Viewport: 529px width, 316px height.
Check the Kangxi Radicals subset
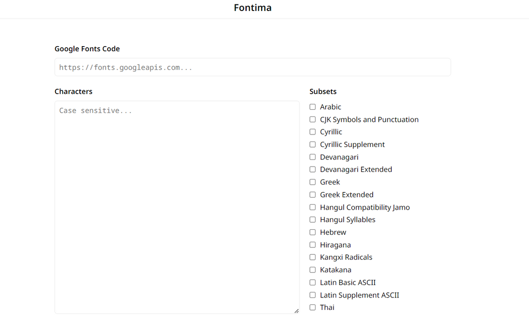tap(312, 257)
